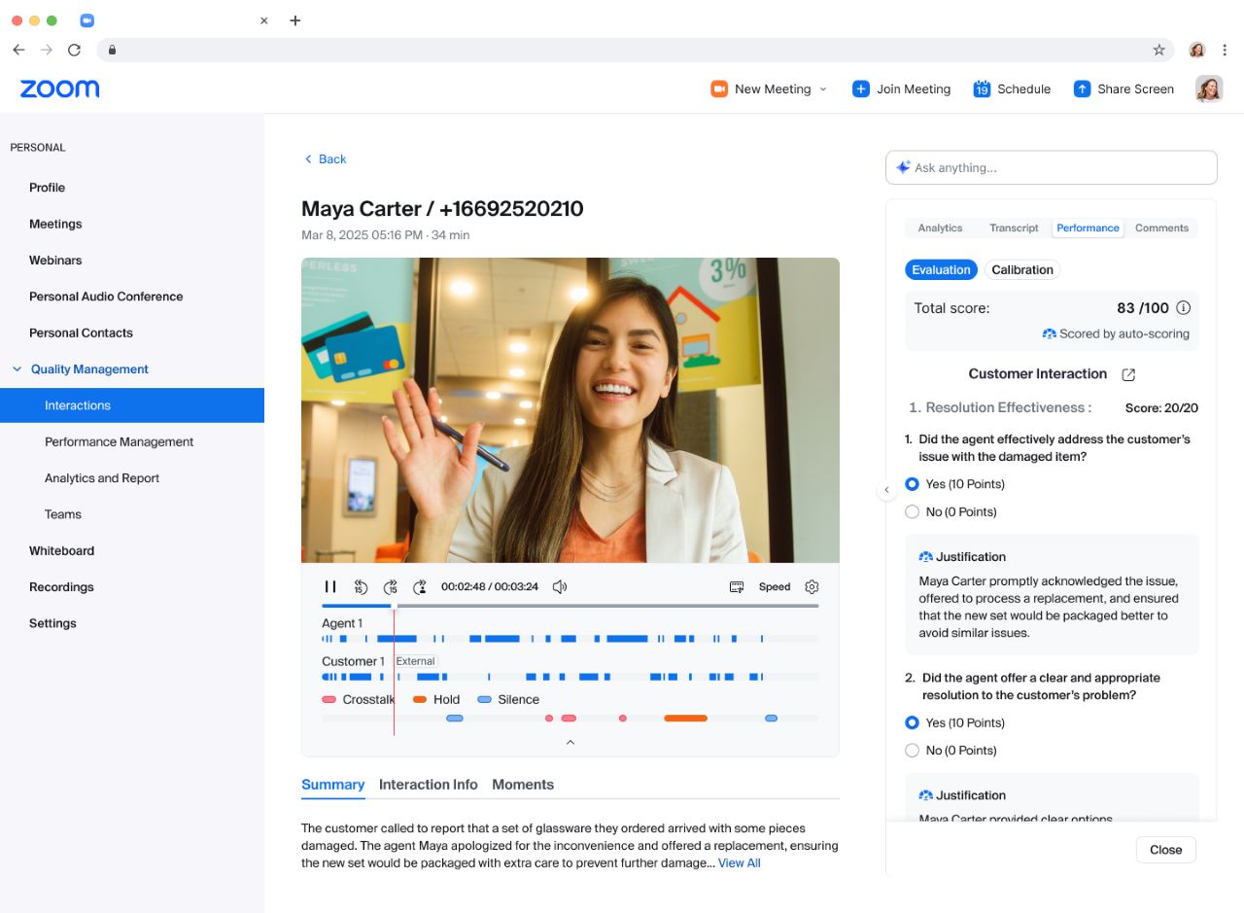Open the playback settings gear
Image resolution: width=1244 pixels, height=913 pixels.
click(812, 586)
